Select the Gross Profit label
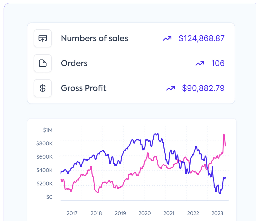 [x=84, y=88]
